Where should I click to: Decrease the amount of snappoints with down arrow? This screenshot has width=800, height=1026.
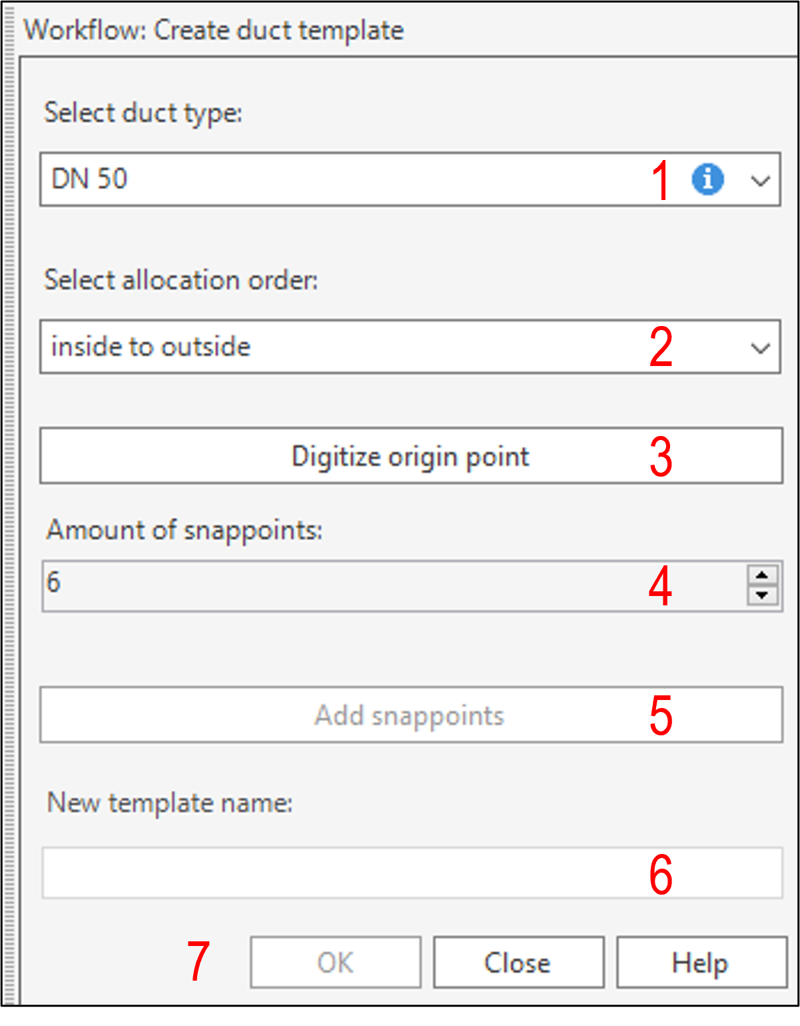[x=762, y=595]
